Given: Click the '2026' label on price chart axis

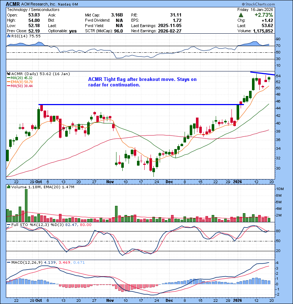Looking at the screenshot, I should click(237, 182).
